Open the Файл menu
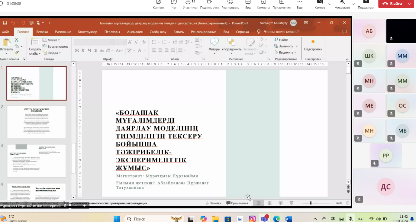 coord(5,32)
